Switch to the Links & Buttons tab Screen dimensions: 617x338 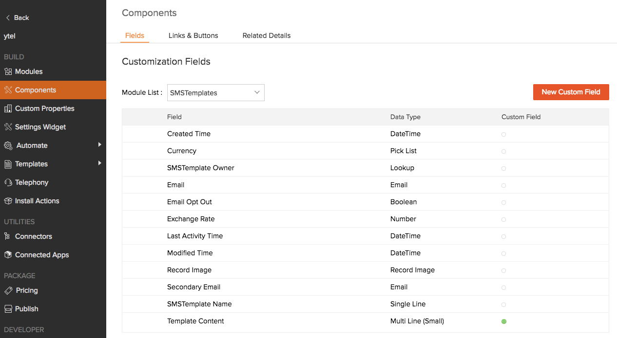click(193, 36)
